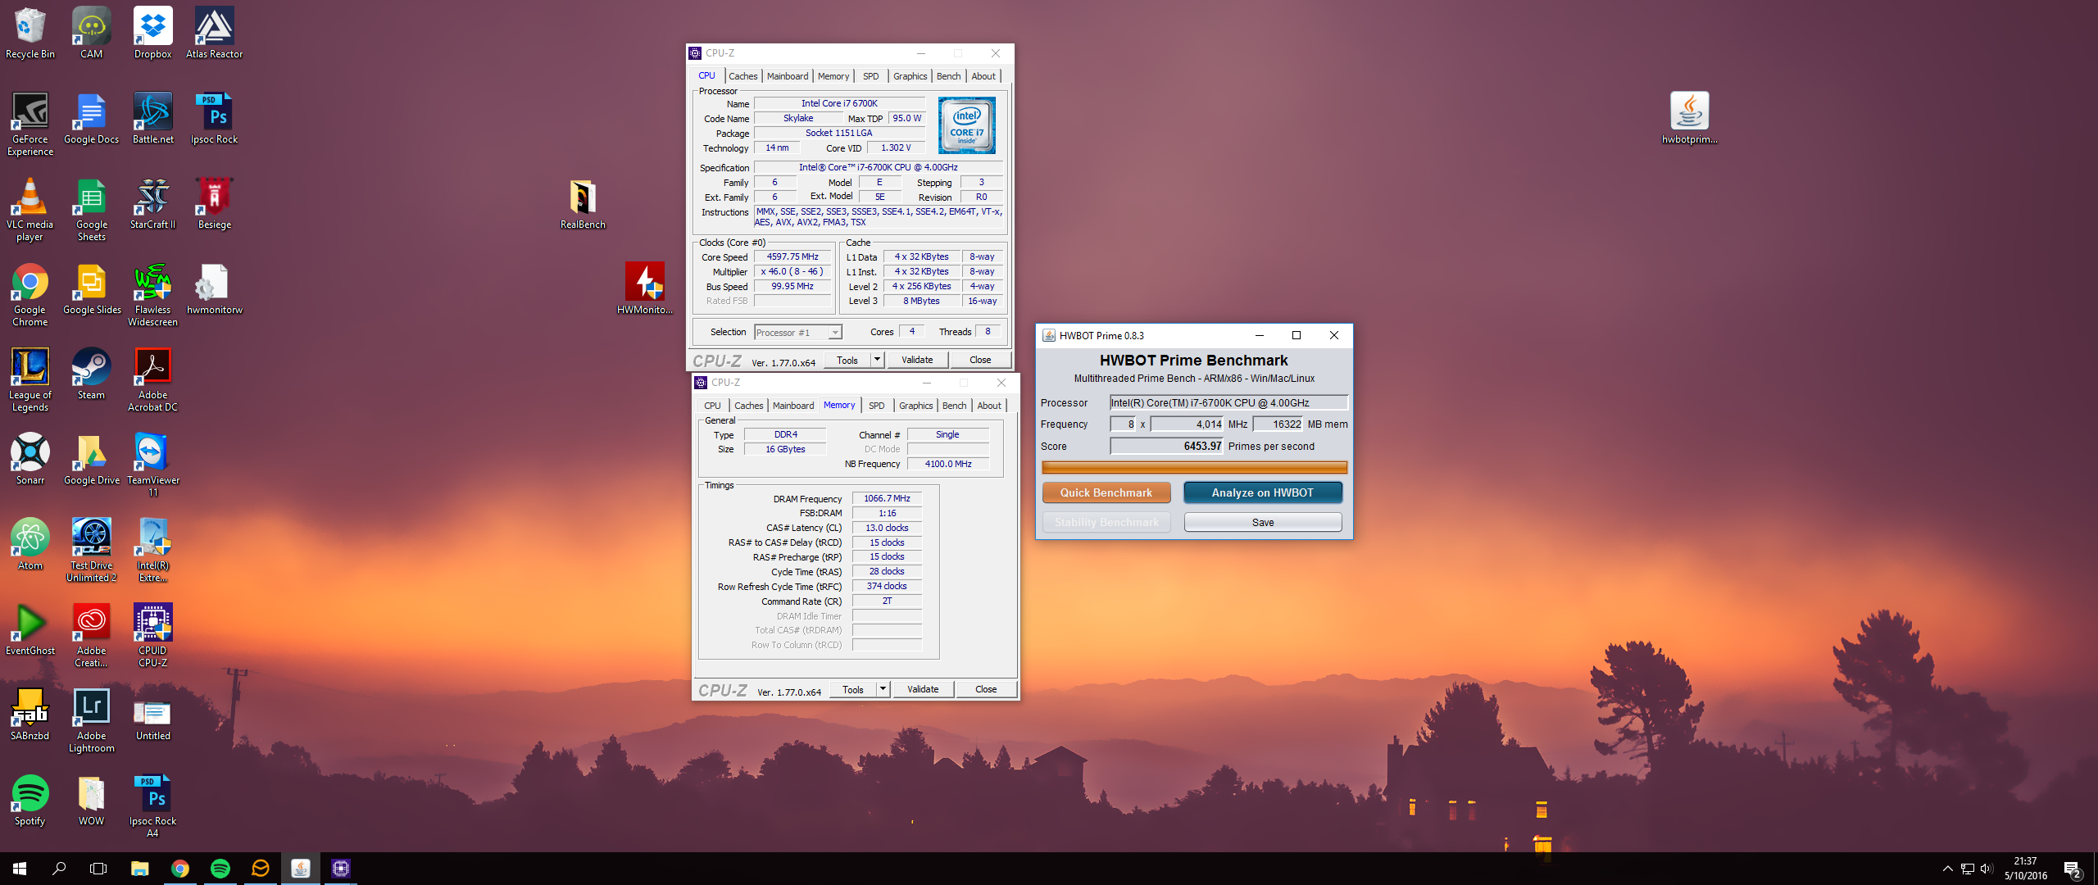The height and width of the screenshot is (885, 2098).
Task: Select the RealBench desktop icon
Action: pos(583,203)
